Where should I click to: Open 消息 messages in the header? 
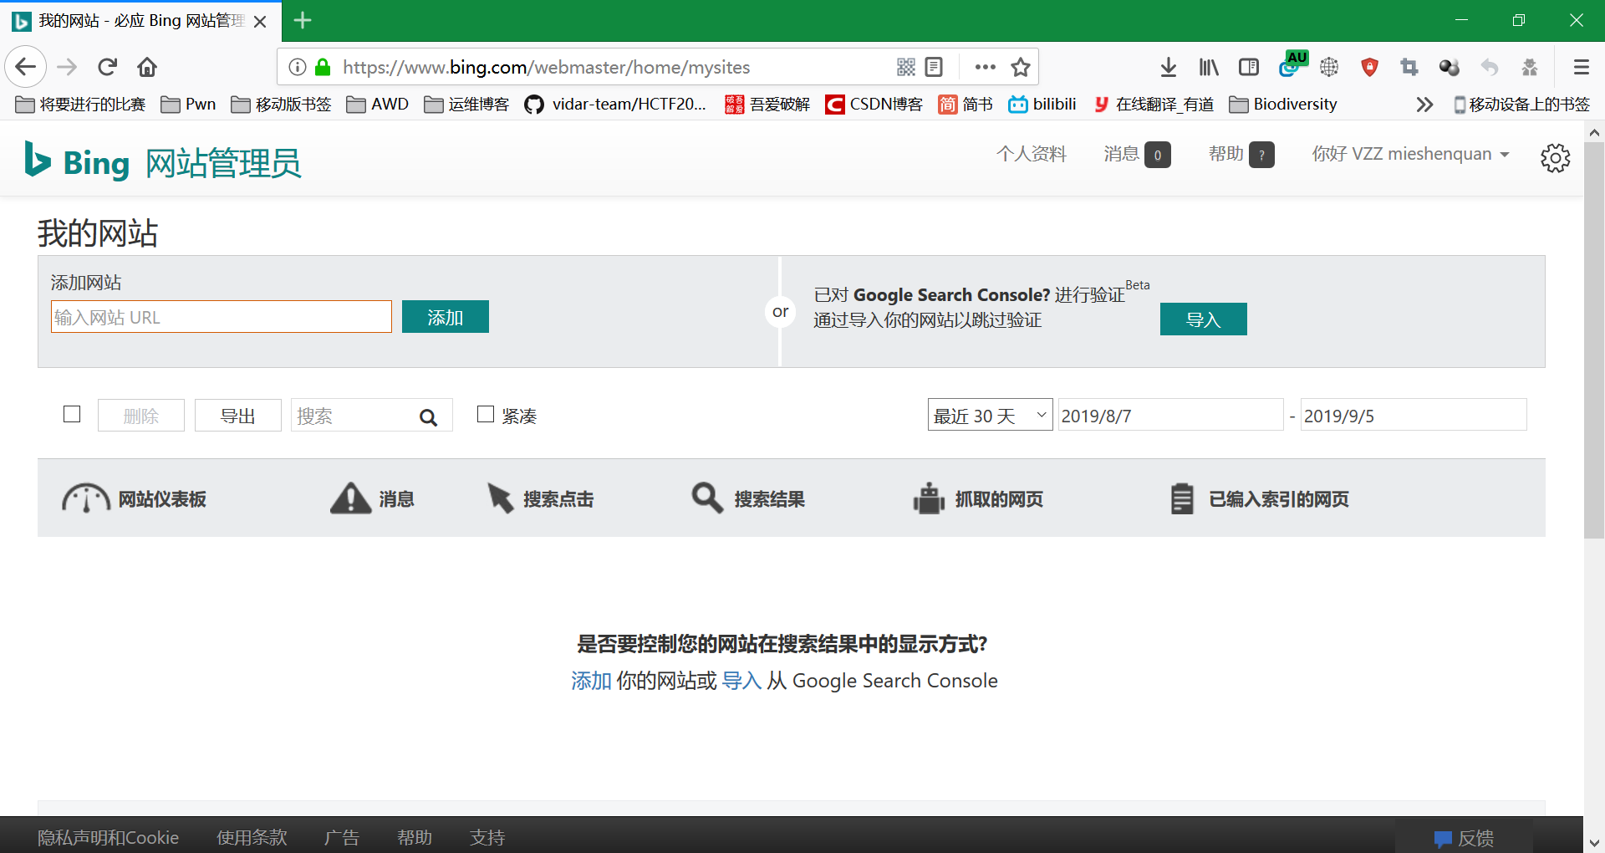[x=1137, y=154]
